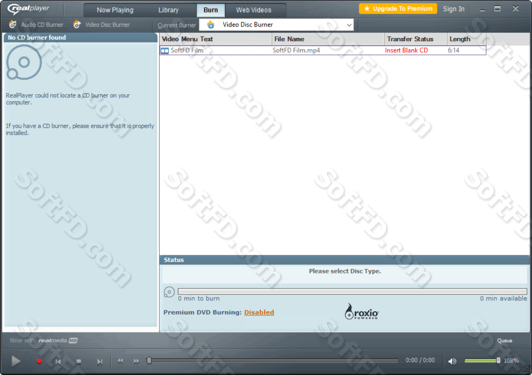Click the Roxio powered logo
This screenshot has height=375, width=532.
tap(362, 312)
